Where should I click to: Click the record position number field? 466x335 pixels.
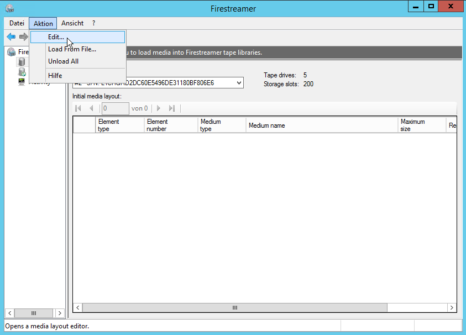point(115,108)
